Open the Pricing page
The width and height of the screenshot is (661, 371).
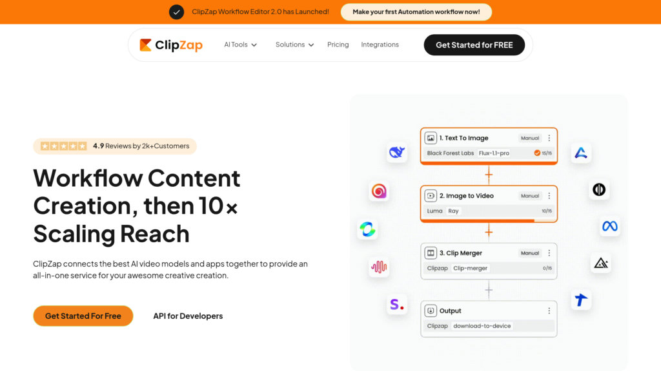pyautogui.click(x=338, y=45)
